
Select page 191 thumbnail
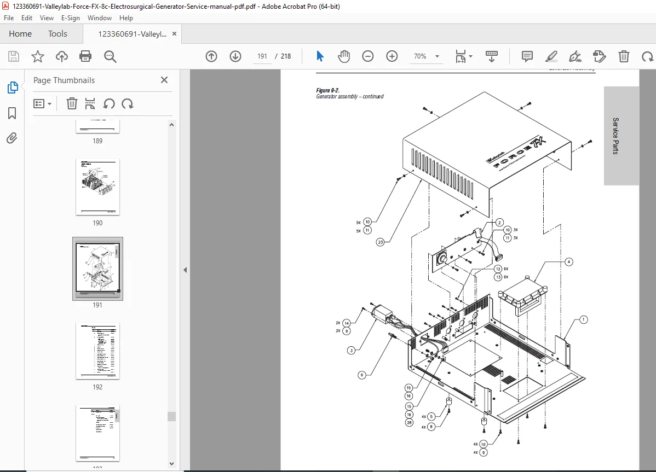tap(97, 267)
